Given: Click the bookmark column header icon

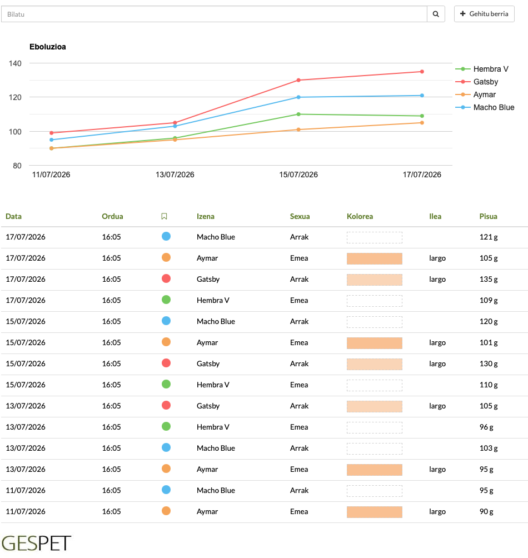Looking at the screenshot, I should pos(164,216).
